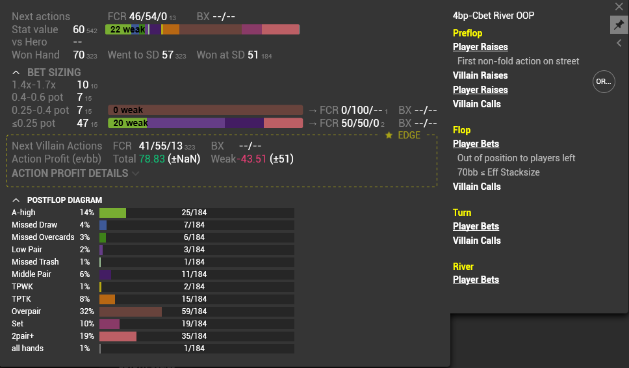Collapse the POSTFLOP DIAGRAM section
629x368 pixels.
[x=16, y=200]
